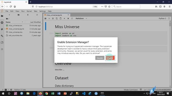Sort files by Last Modified header
172x96 pixels.
click(33, 22)
